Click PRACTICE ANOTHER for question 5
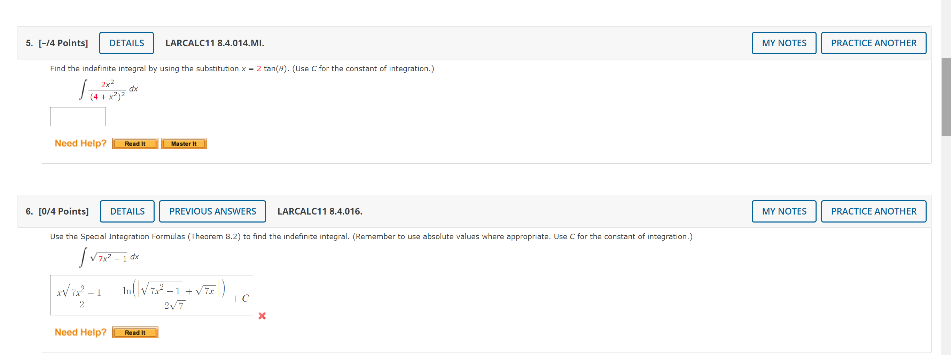The image size is (951, 355). [x=873, y=43]
